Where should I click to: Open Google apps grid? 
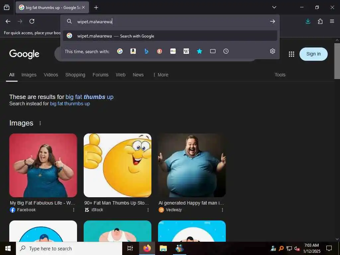[292, 54]
